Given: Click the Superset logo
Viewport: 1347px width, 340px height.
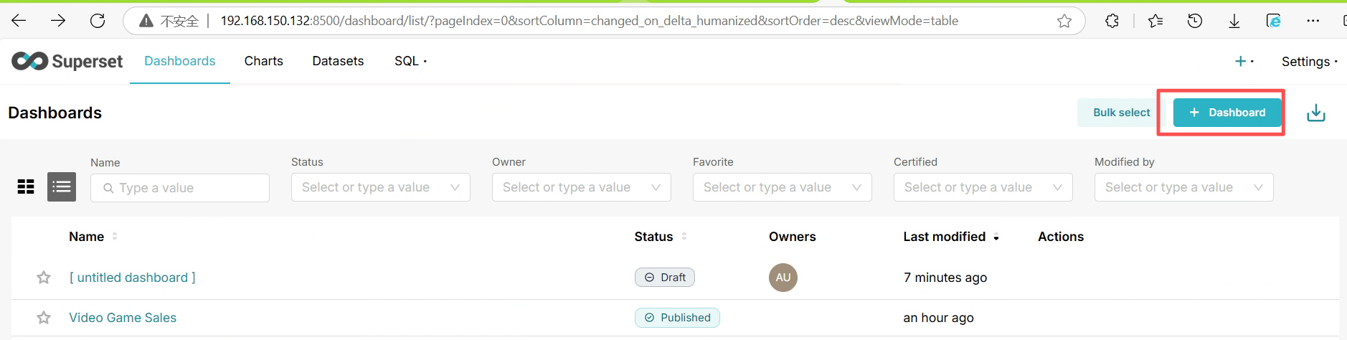Looking at the screenshot, I should pyautogui.click(x=67, y=61).
